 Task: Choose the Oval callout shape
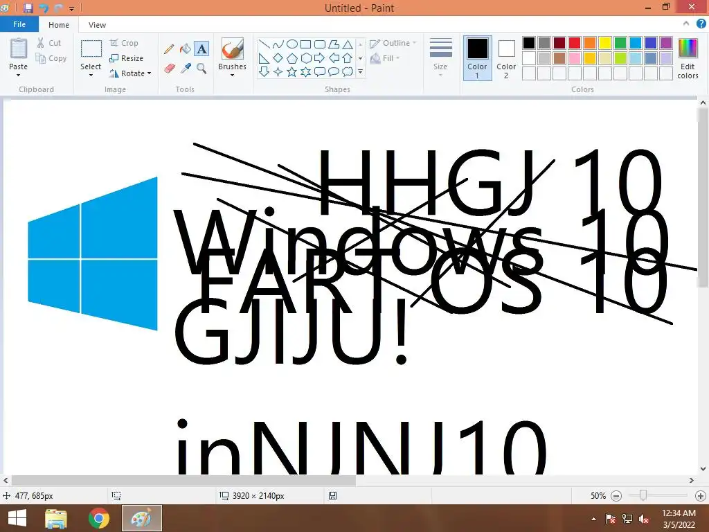coord(334,71)
